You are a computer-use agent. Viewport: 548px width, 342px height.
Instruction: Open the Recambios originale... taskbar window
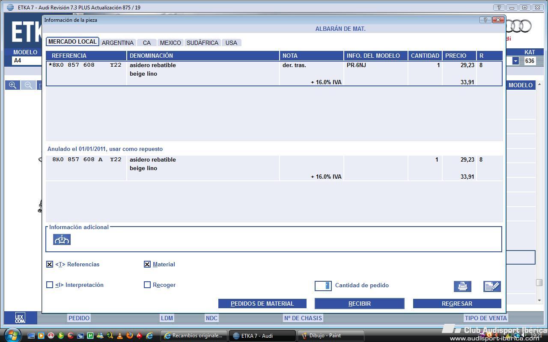[194, 336]
